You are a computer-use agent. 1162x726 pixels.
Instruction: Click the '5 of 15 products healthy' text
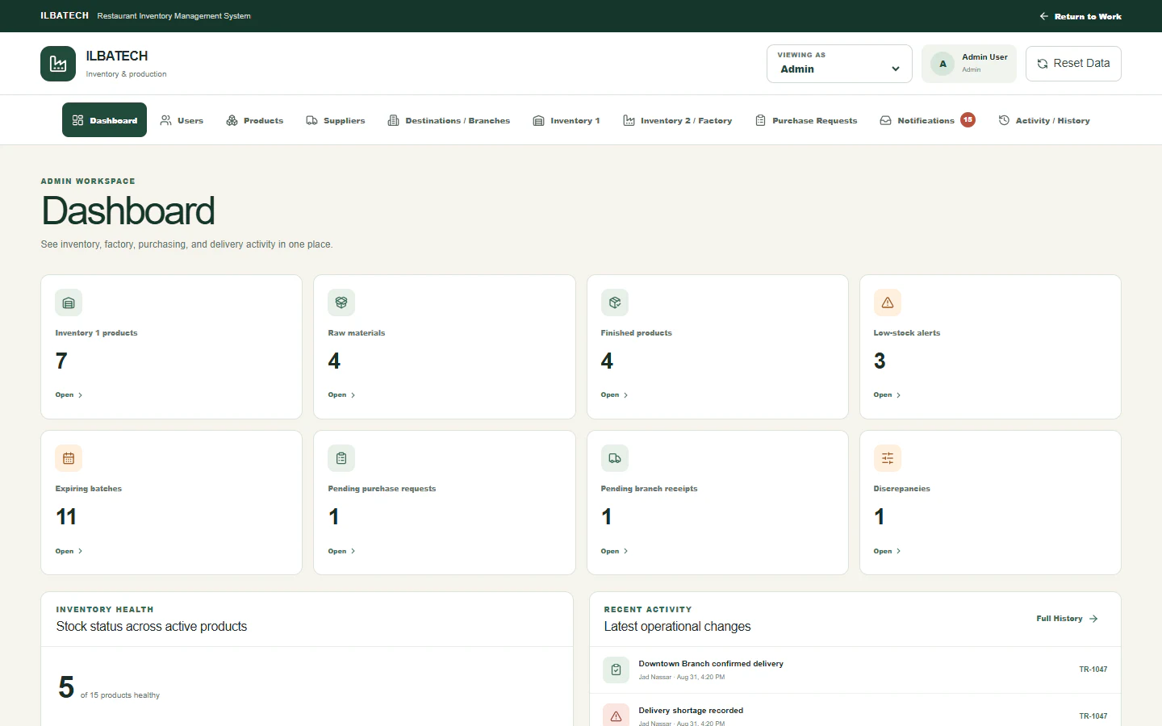tap(109, 688)
